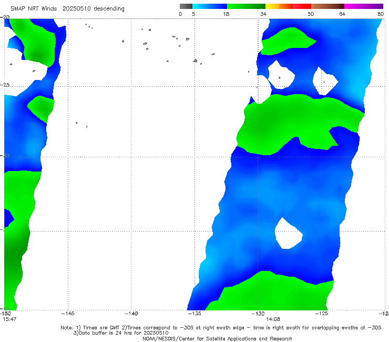This screenshot has width=389, height=342.
Task: Click the longitude label '-140'
Action: (131, 314)
